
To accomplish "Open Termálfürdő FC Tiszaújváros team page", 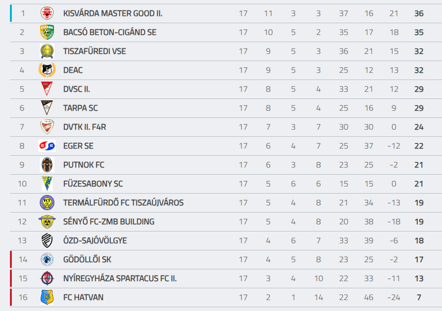I will [x=123, y=203].
